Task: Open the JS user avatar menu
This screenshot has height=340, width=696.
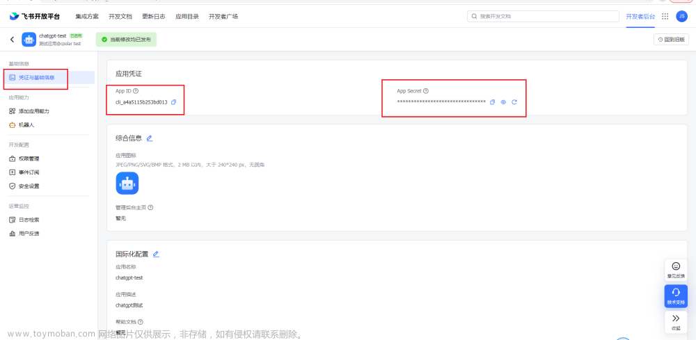Action: click(682, 17)
